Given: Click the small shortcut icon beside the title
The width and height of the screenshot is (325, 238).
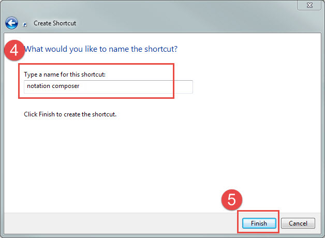Looking at the screenshot, I should [25, 24].
